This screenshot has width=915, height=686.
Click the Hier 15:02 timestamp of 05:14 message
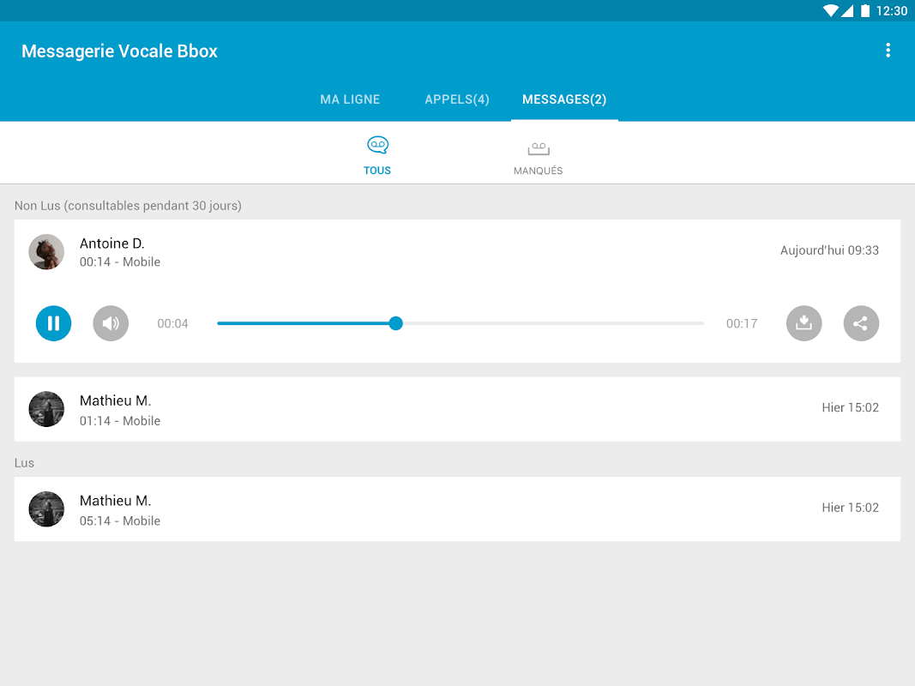pyautogui.click(x=850, y=508)
